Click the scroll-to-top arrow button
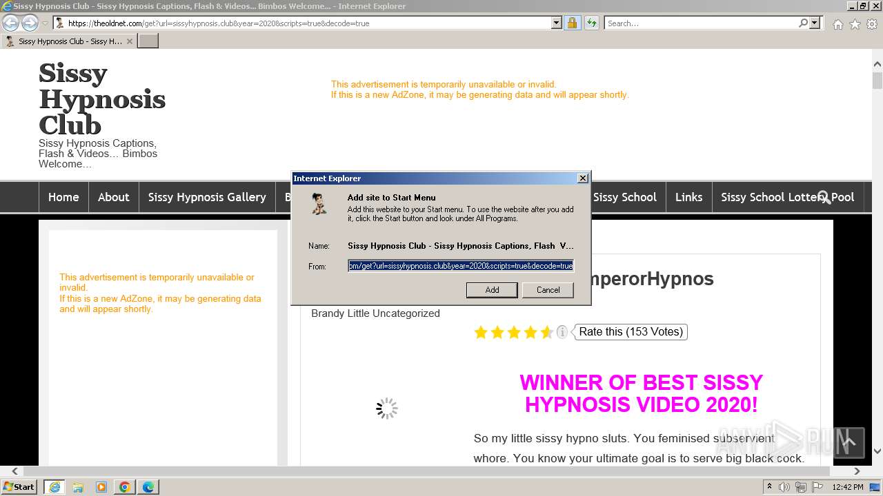 (x=848, y=442)
